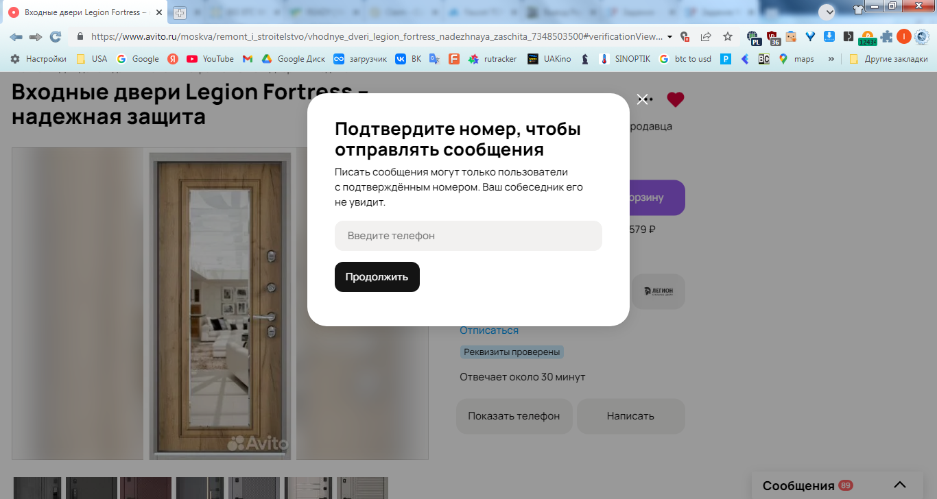Open the tab search dropdown

827,12
